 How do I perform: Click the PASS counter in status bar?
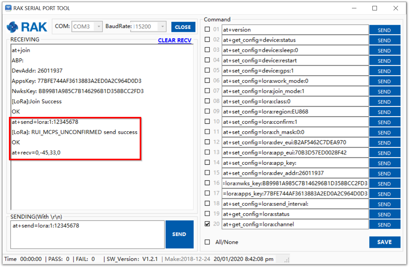59,259
